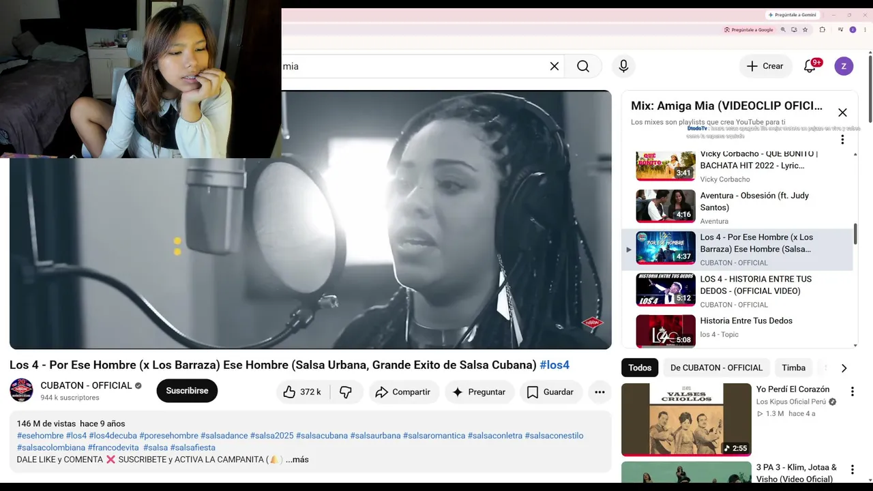Subscribe with the Suscribirse button
The width and height of the screenshot is (873, 491).
(187, 391)
